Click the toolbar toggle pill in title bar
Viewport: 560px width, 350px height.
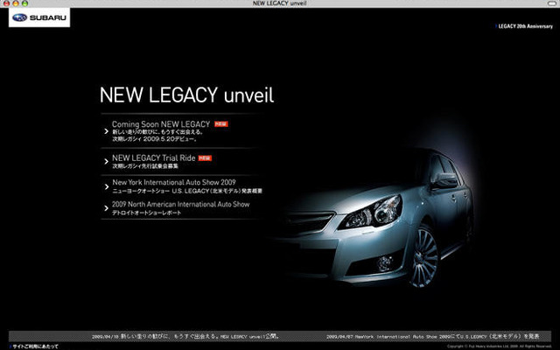click(x=552, y=3)
